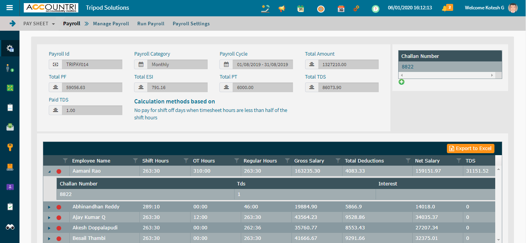Viewport: 526px width, 243px height.
Task: Click Ajay Kumar Q net salary 34035.37
Action: pos(427,217)
